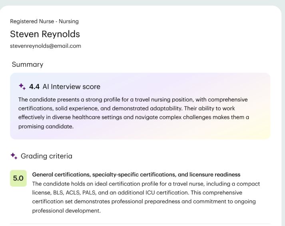
Task: Click the candidate name Steven Reynolds
Action: [x=45, y=34]
